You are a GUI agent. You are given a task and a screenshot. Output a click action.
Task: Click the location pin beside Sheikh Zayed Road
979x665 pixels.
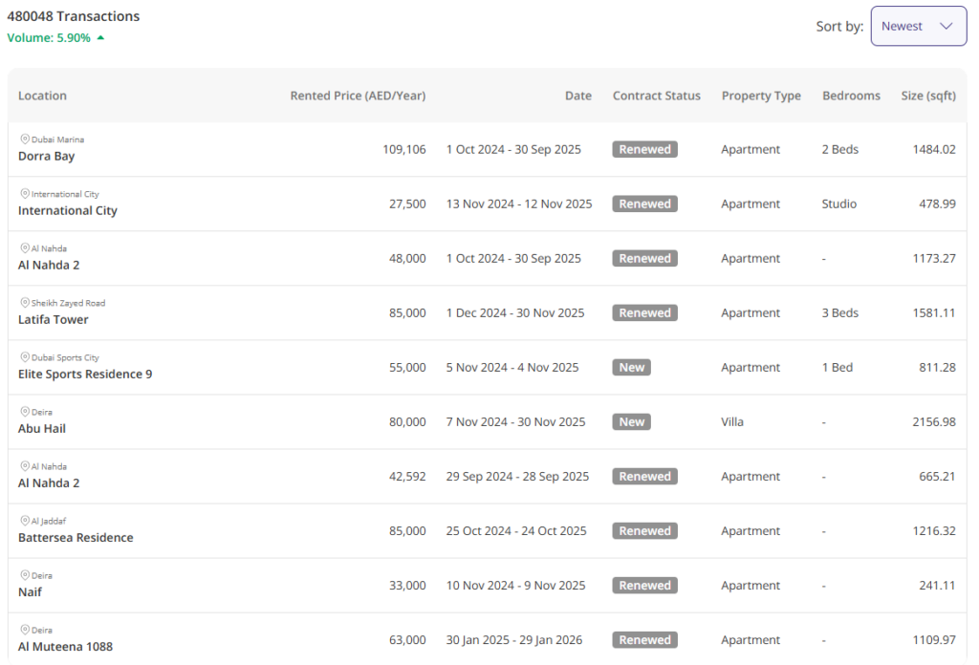tap(25, 303)
